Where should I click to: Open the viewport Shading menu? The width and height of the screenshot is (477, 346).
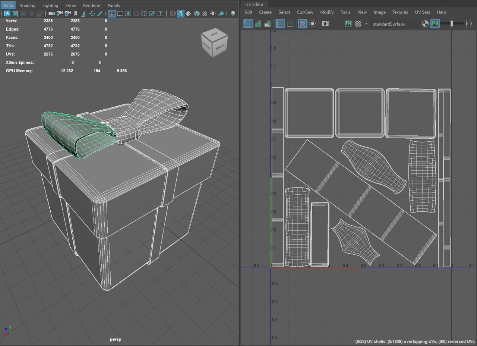click(28, 5)
